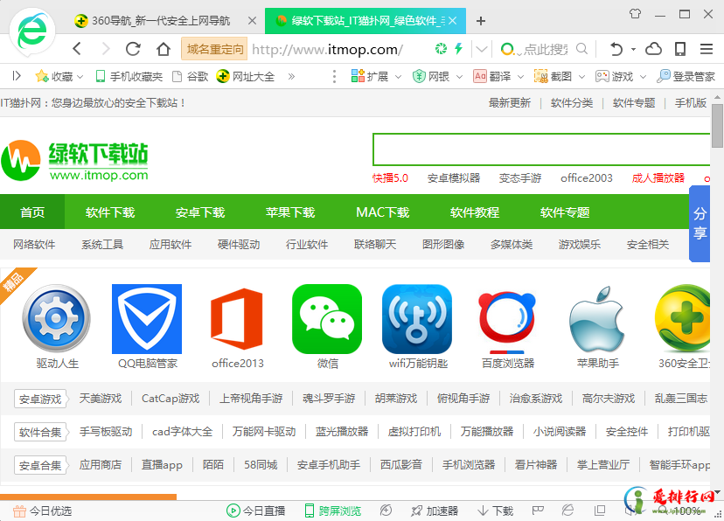
Task: Open the 安卓下载 navigation item
Action: (x=200, y=212)
